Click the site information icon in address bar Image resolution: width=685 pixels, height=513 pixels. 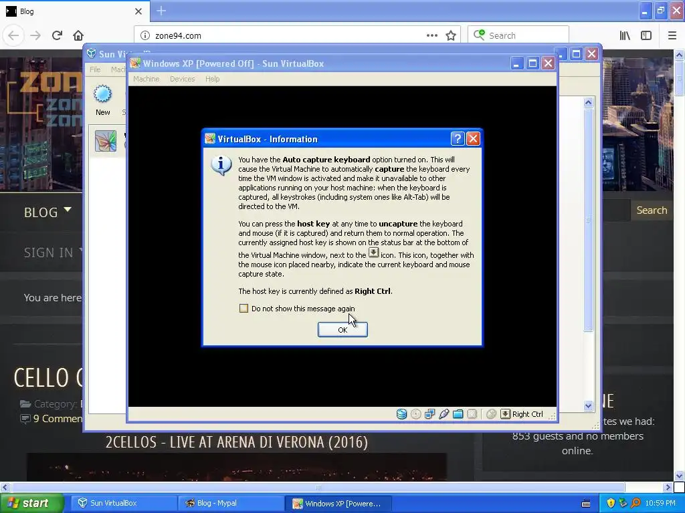coord(145,35)
